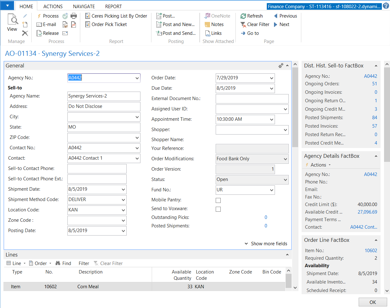Screen dimensions: 390x308
Task: Enable the Mobile Pantry checkbox
Action: coord(218,200)
